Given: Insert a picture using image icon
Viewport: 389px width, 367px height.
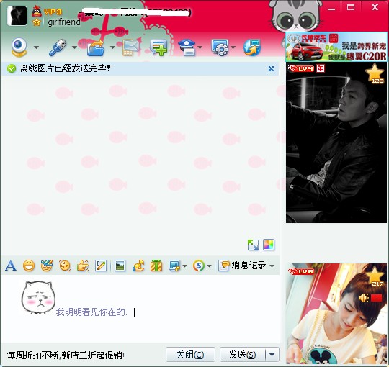Looking at the screenshot, I should click(120, 266).
